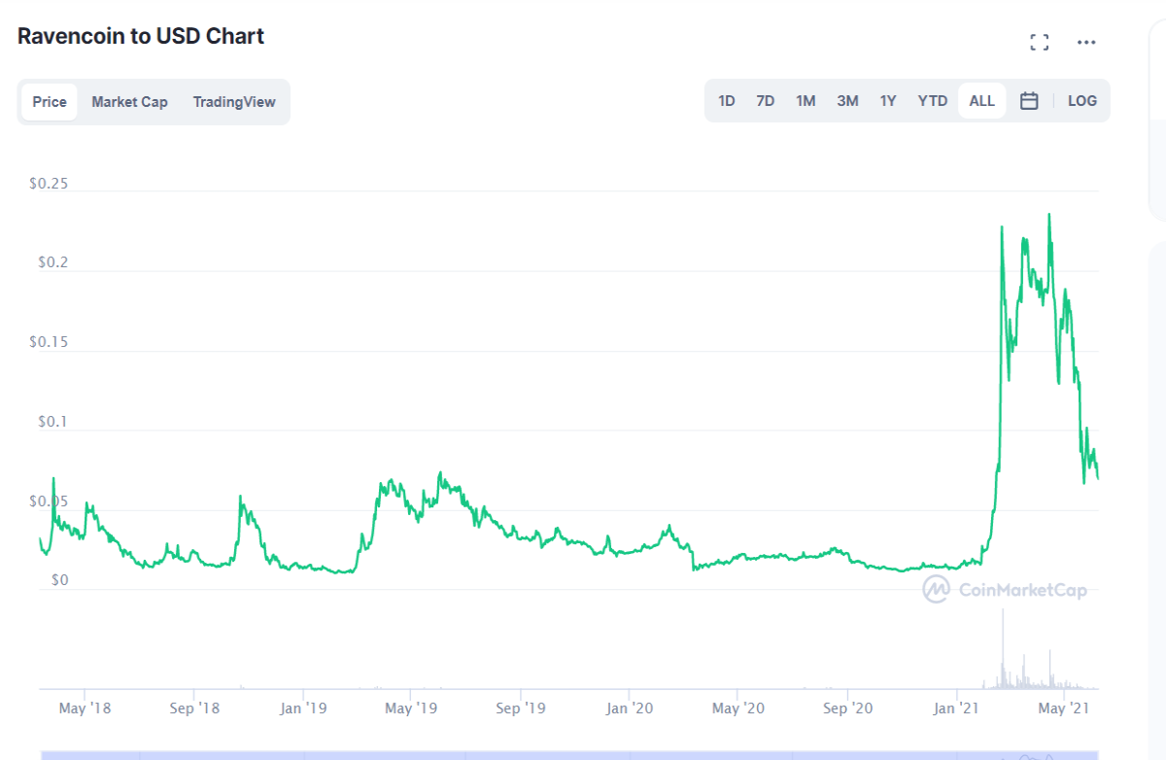Click the price peak near May '21
The height and width of the screenshot is (760, 1166).
pyautogui.click(x=1048, y=215)
